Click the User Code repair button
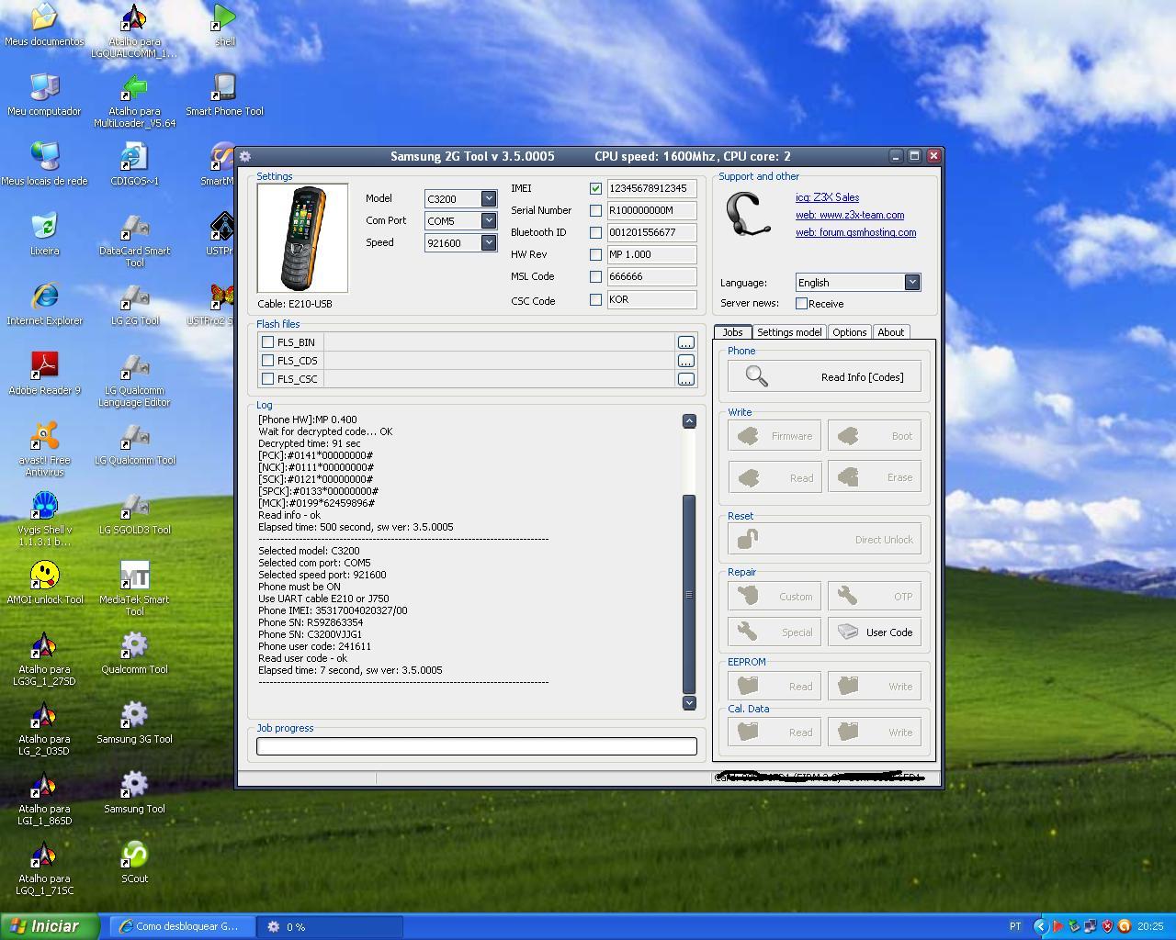 coord(875,632)
